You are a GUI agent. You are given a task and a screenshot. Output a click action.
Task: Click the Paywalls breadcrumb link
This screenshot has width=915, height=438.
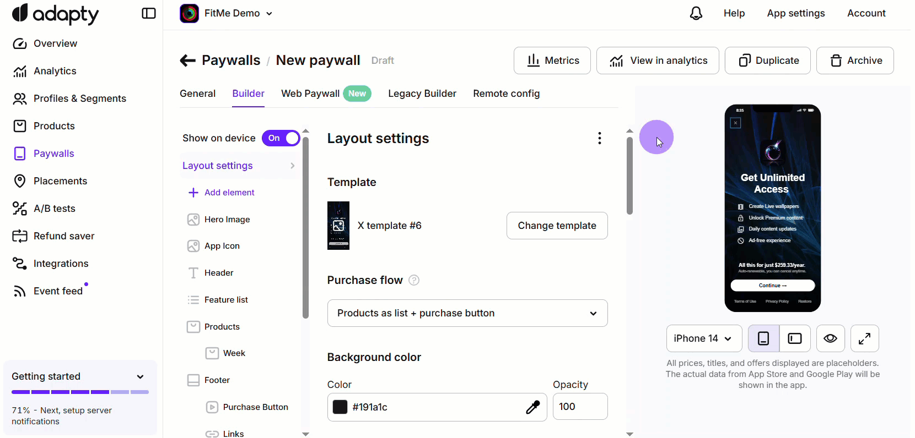tap(231, 61)
